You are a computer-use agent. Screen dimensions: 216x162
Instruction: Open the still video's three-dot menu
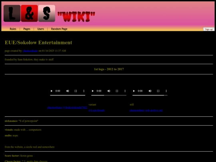[166, 91]
